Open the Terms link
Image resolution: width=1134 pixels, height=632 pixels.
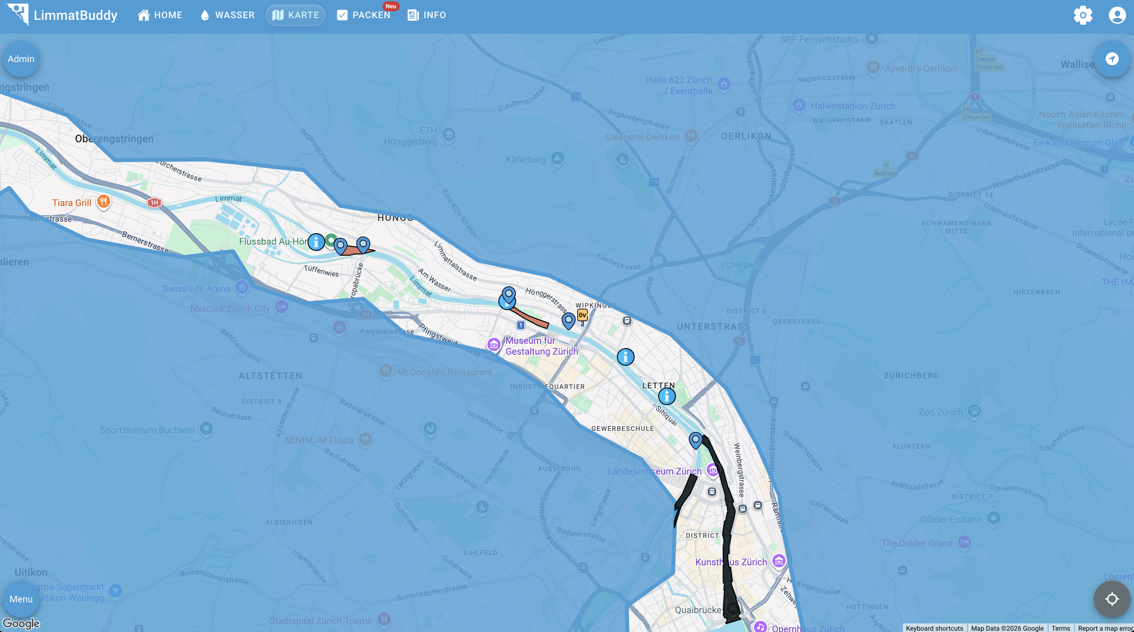pos(1060,628)
